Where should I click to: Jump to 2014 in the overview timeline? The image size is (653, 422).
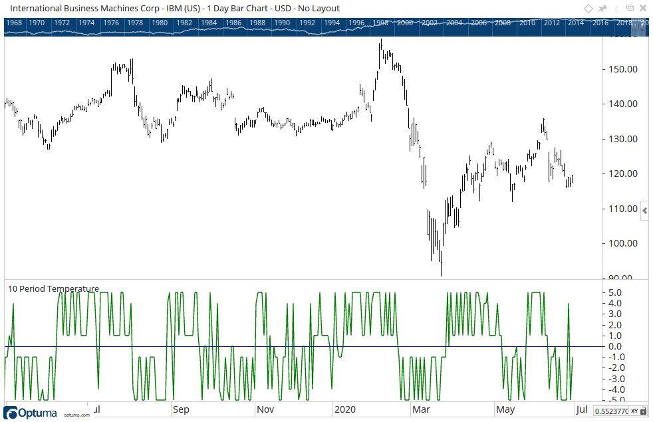576,23
